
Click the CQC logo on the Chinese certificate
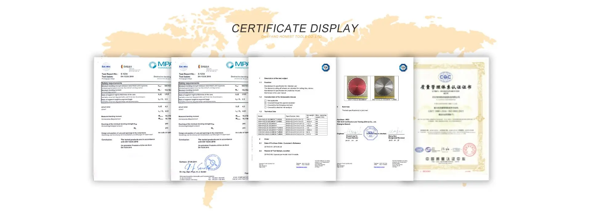point(445,77)
